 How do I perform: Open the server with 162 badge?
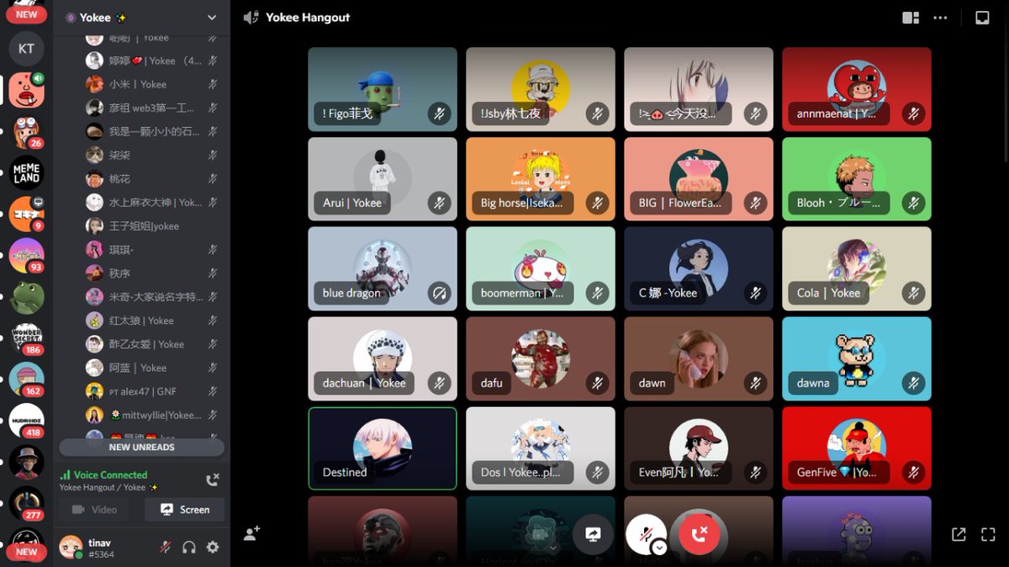(26, 379)
